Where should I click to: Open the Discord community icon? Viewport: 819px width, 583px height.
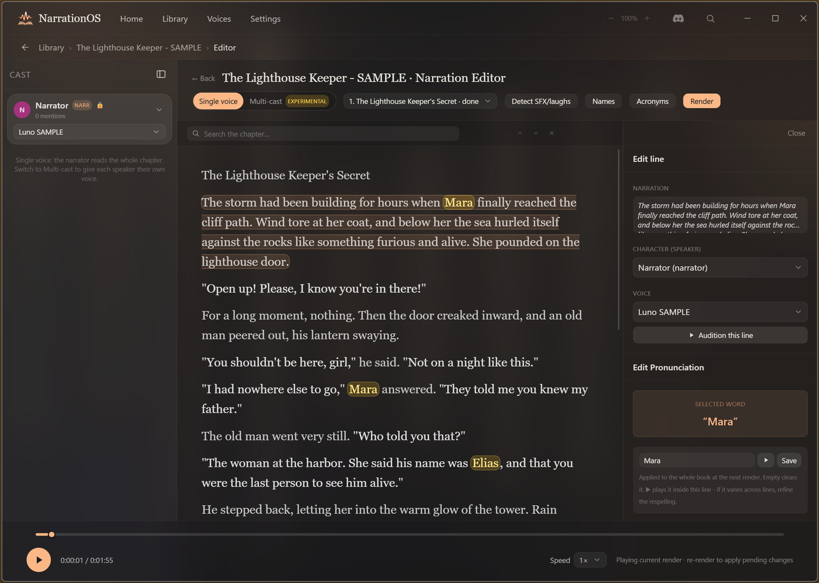coord(678,18)
